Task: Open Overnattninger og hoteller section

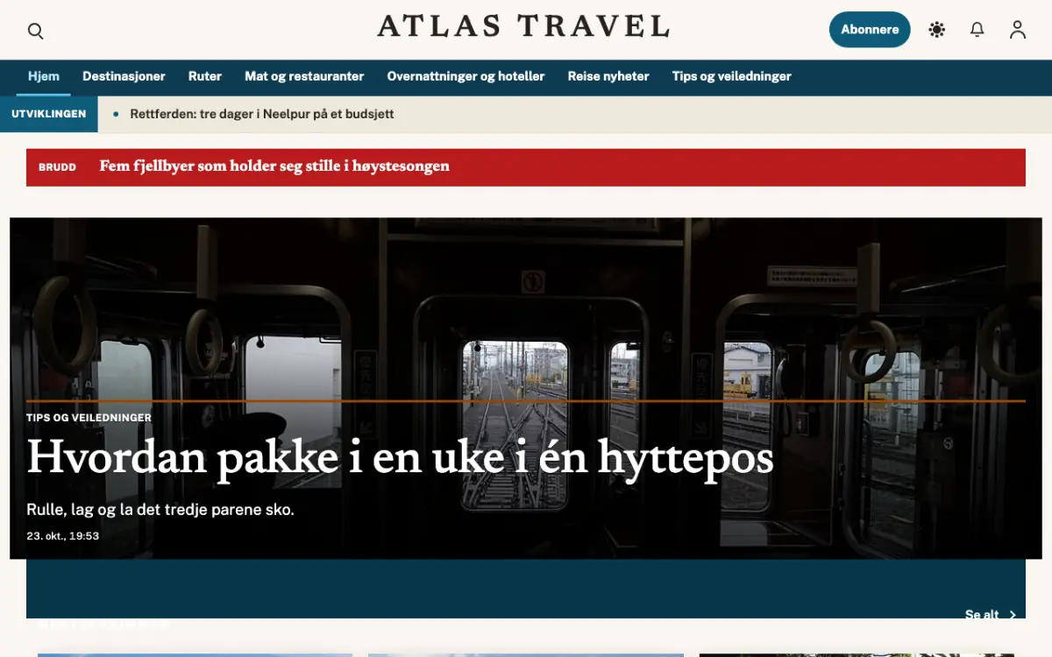Action: click(466, 76)
